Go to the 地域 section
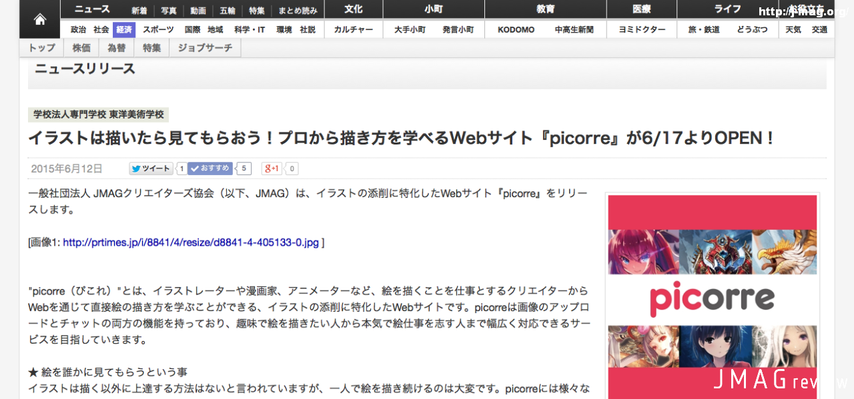Viewport: 854px width, 399px height. (216, 29)
